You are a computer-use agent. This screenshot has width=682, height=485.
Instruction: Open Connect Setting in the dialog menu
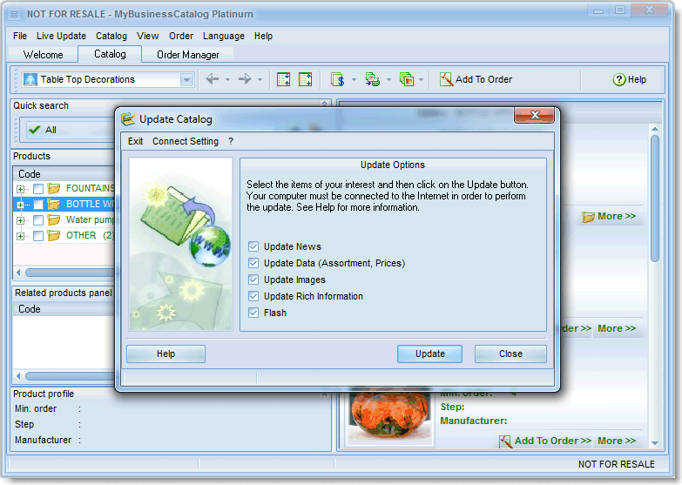tap(186, 141)
